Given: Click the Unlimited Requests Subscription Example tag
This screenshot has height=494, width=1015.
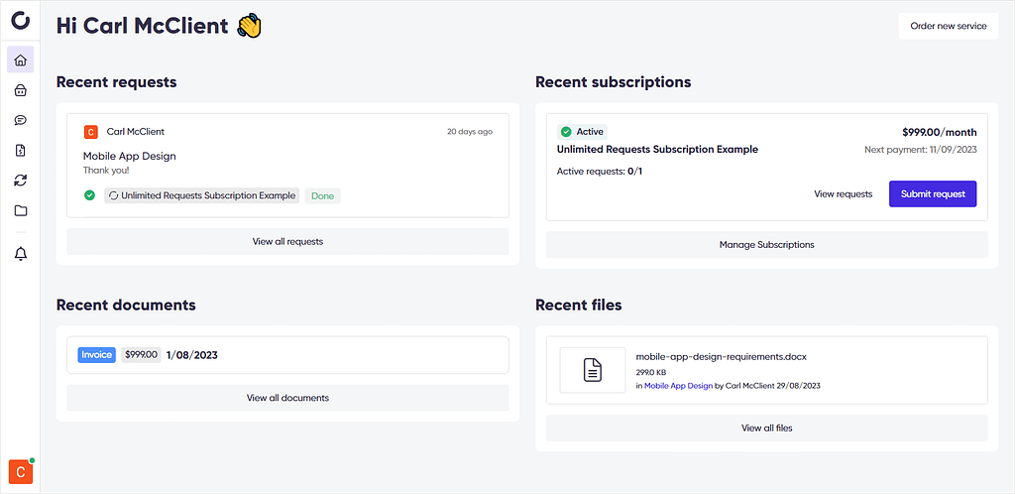Looking at the screenshot, I should (x=202, y=195).
